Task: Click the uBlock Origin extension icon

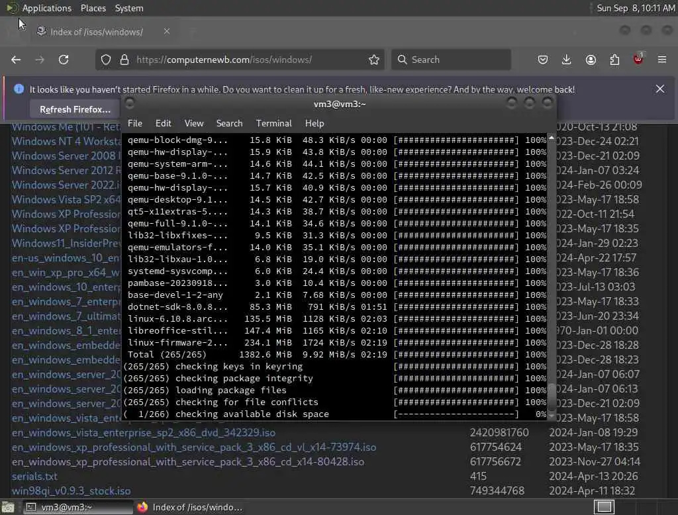Action: point(638,59)
